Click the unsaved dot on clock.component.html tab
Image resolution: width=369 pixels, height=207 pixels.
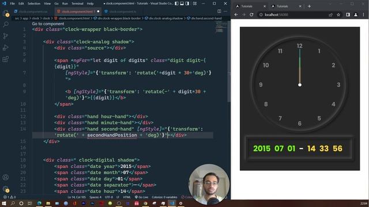[x=98, y=11]
